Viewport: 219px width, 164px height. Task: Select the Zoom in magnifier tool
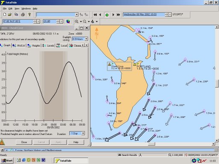pos(77,21)
